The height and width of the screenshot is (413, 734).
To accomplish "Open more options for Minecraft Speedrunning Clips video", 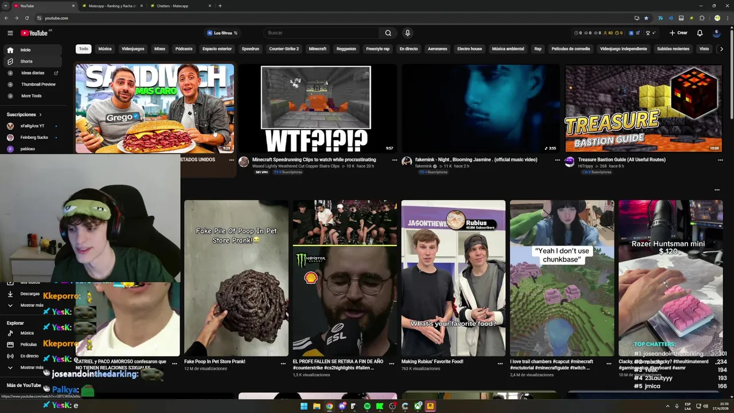I will (x=395, y=160).
